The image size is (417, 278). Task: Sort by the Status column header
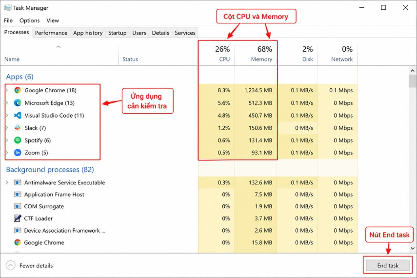point(158,54)
